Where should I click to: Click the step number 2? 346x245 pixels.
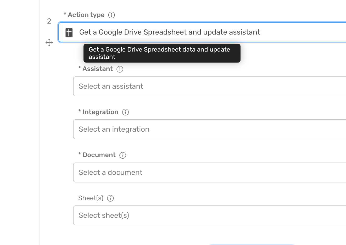[x=49, y=21]
